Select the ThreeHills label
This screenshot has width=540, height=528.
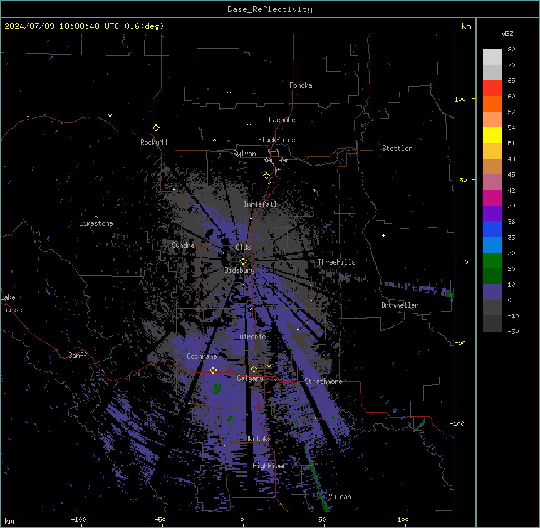point(336,262)
